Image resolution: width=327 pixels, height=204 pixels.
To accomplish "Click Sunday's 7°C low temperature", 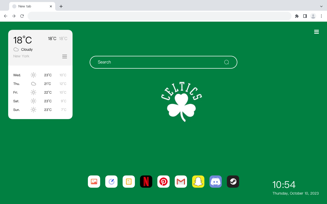I will pos(64,110).
